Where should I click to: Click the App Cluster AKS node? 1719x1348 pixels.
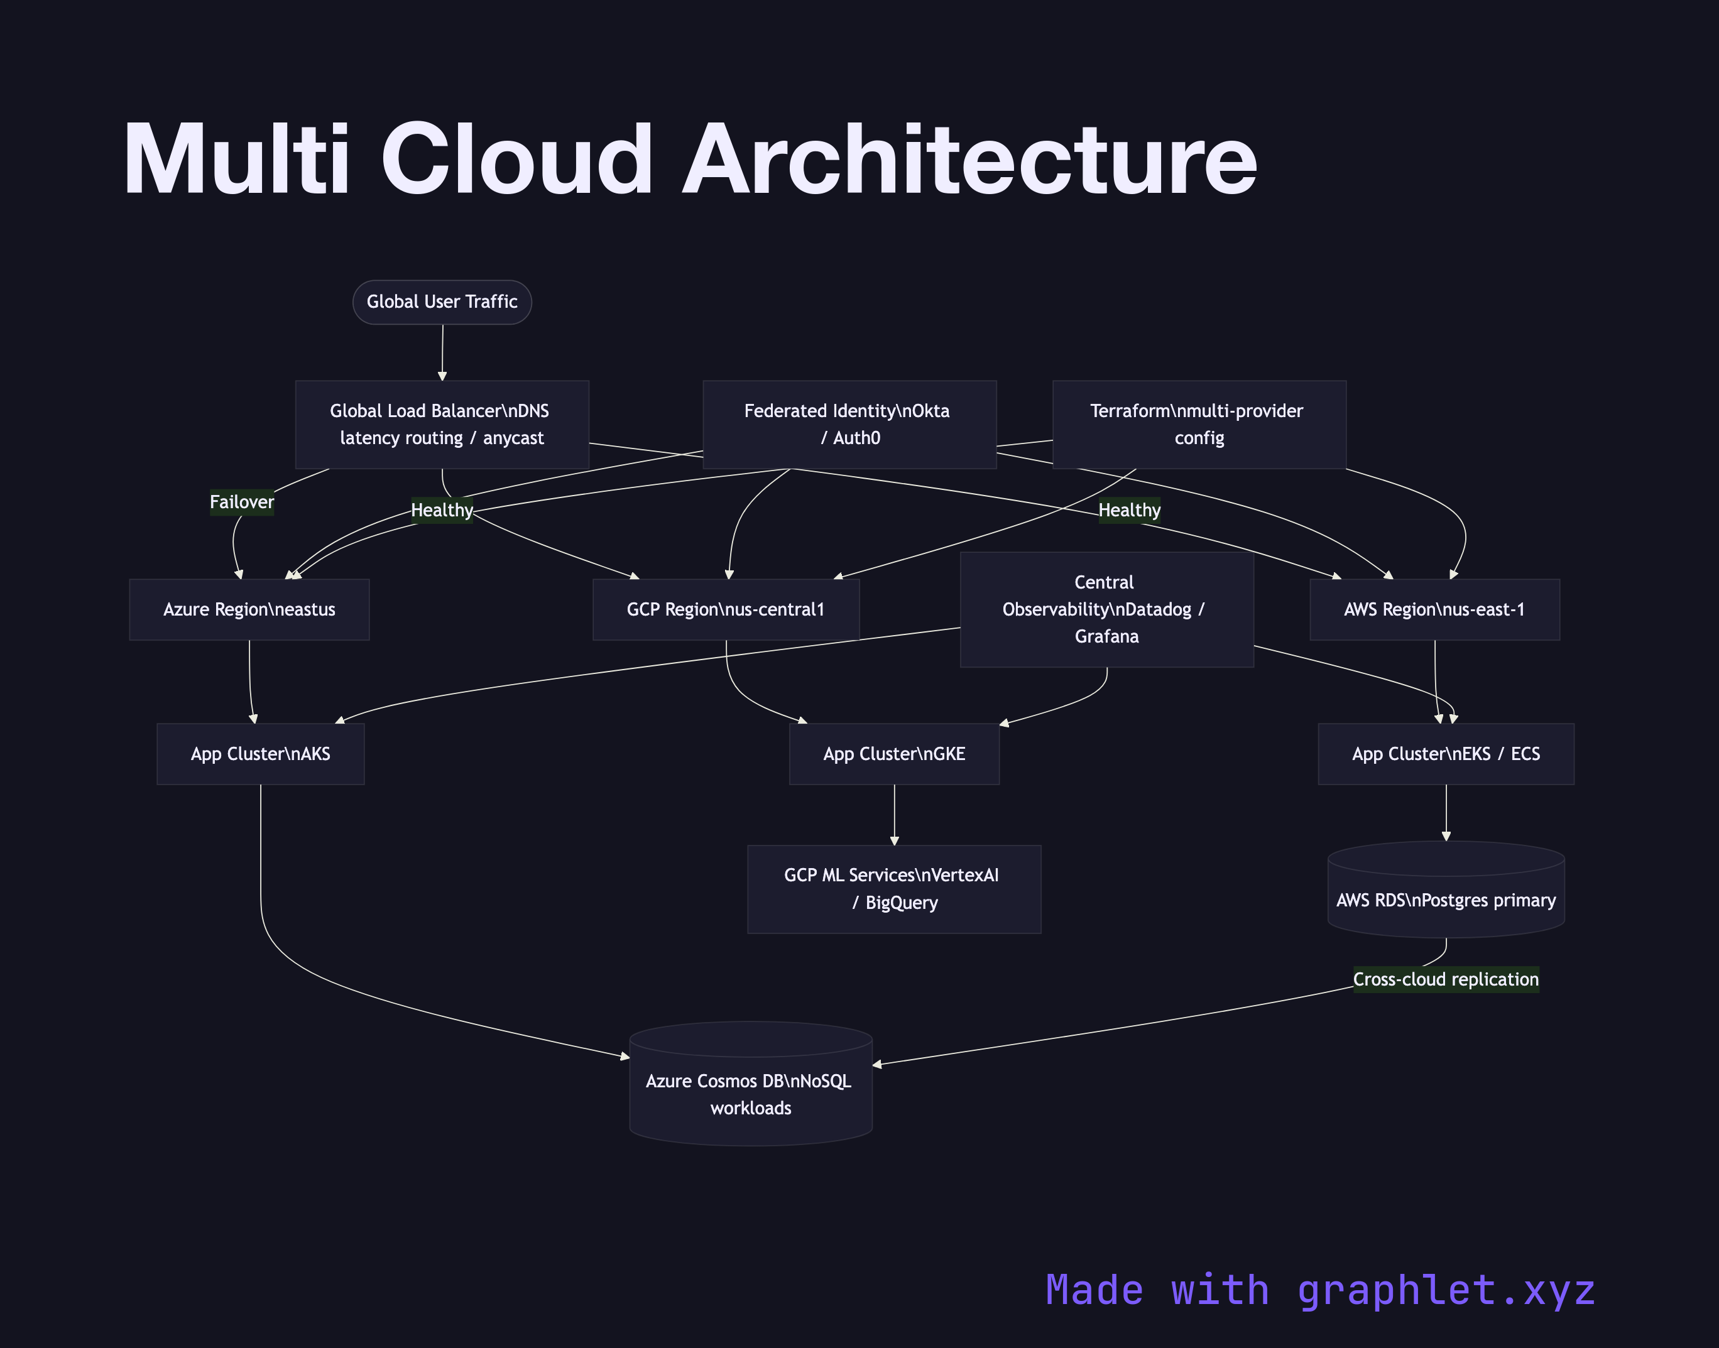(x=261, y=754)
